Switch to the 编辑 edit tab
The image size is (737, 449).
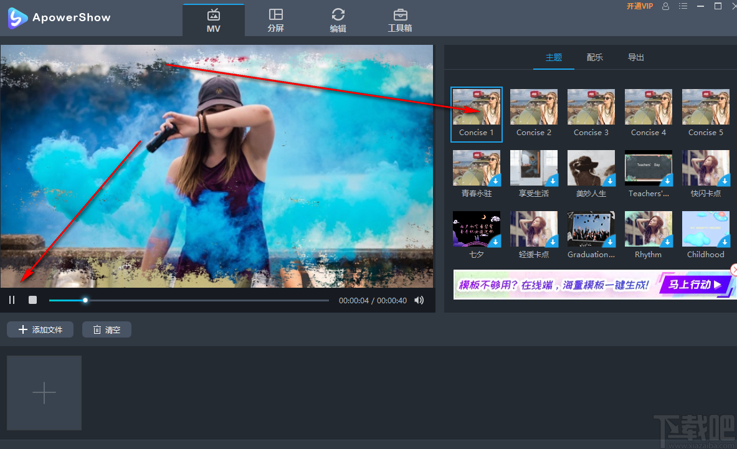[x=338, y=19]
